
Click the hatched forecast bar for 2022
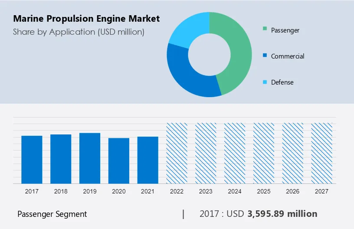pos(177,153)
